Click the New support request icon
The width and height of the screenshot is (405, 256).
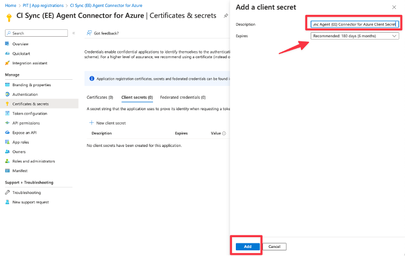tap(7, 202)
